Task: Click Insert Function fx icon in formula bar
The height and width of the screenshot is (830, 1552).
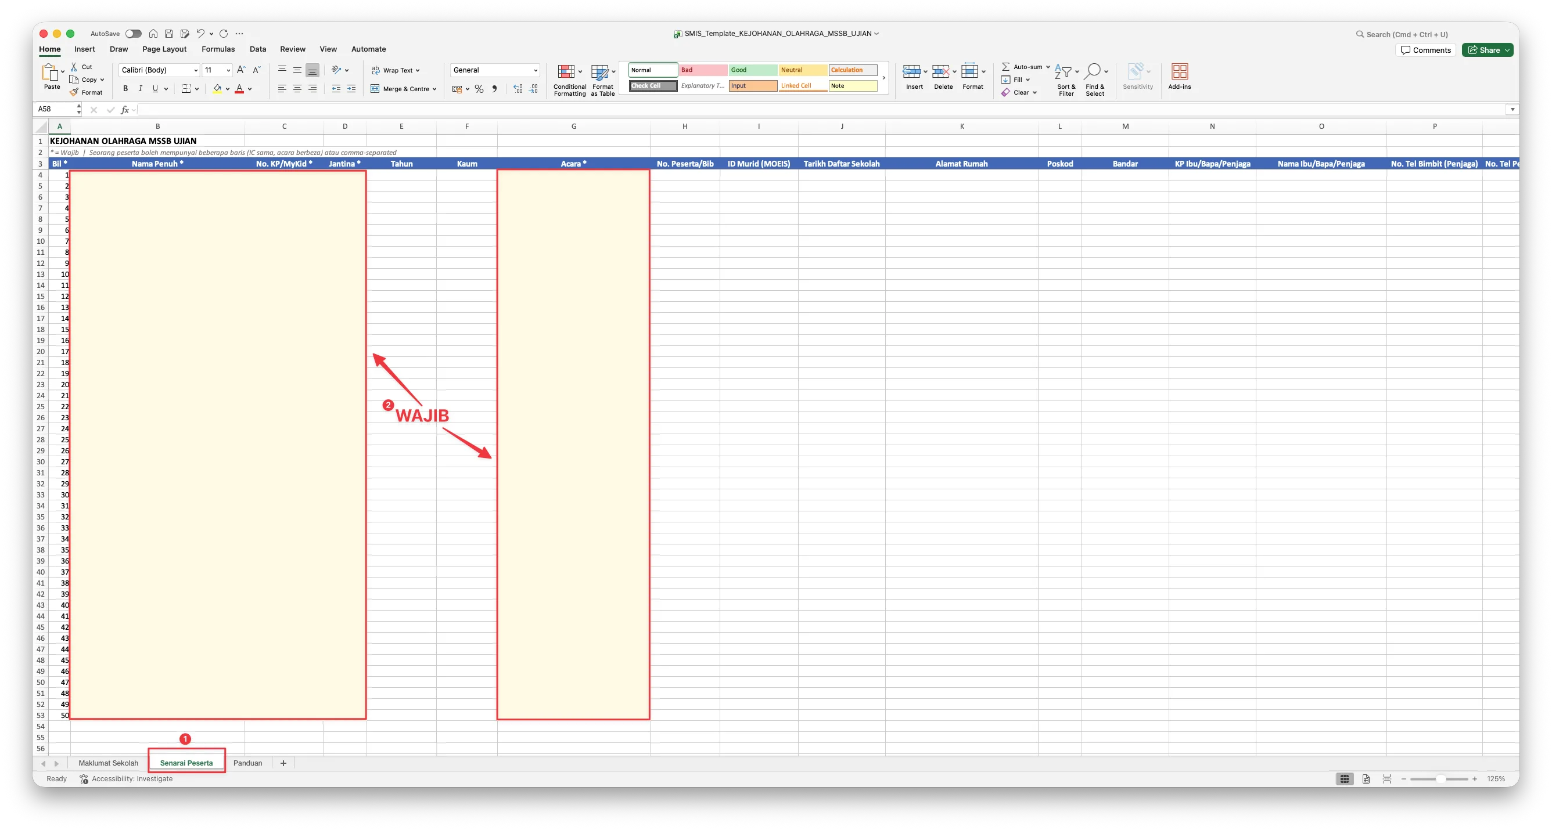Action: point(125,110)
